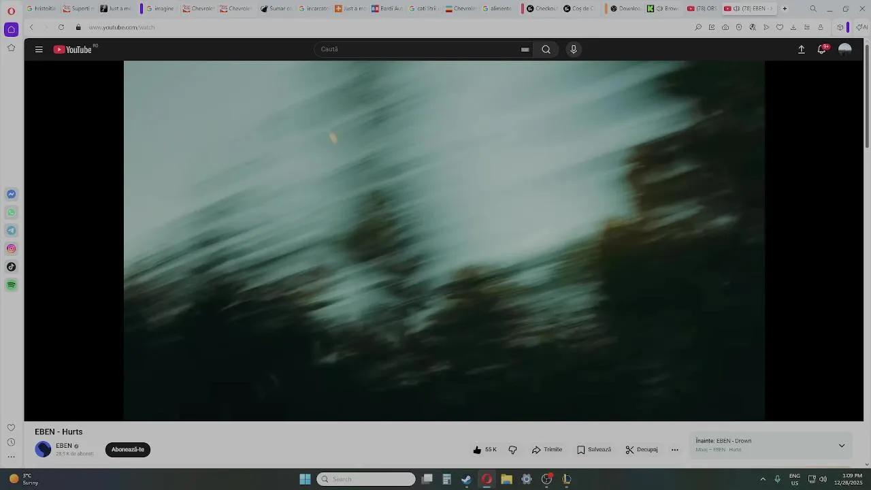Open YouTube notifications bell
The width and height of the screenshot is (871, 490).
(822, 49)
